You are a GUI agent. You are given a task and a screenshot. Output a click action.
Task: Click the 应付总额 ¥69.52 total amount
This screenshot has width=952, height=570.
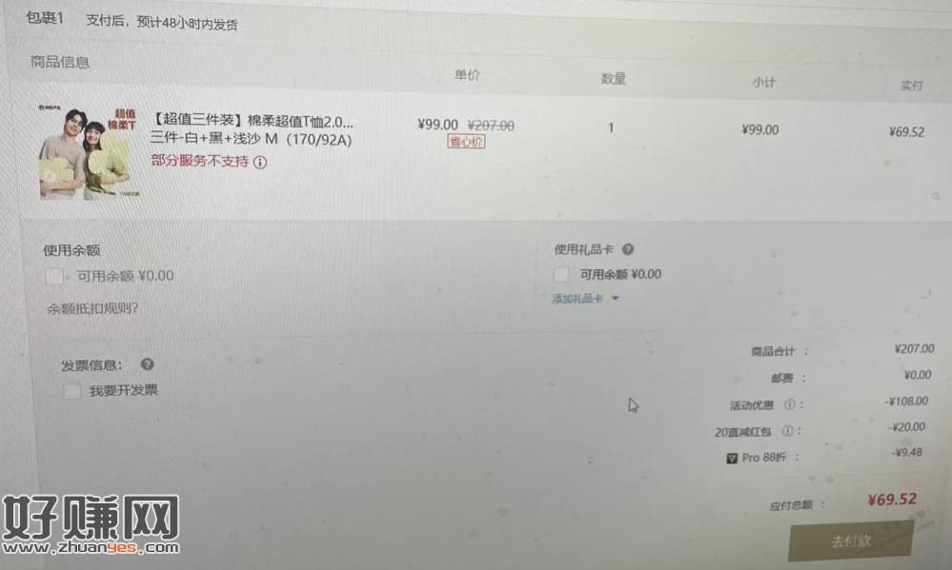tap(892, 499)
